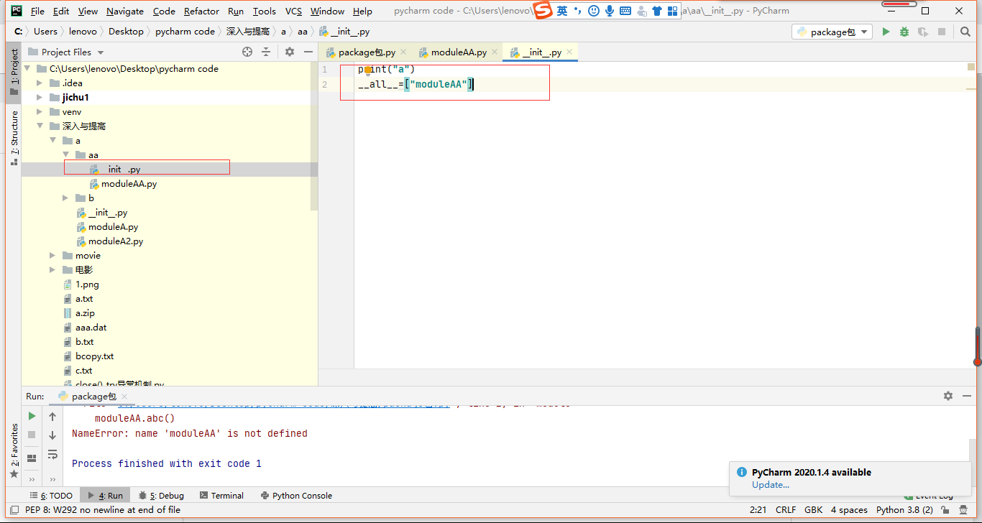The width and height of the screenshot is (982, 523).
Task: Click the Sogou skin shirt icon
Action: click(656, 11)
